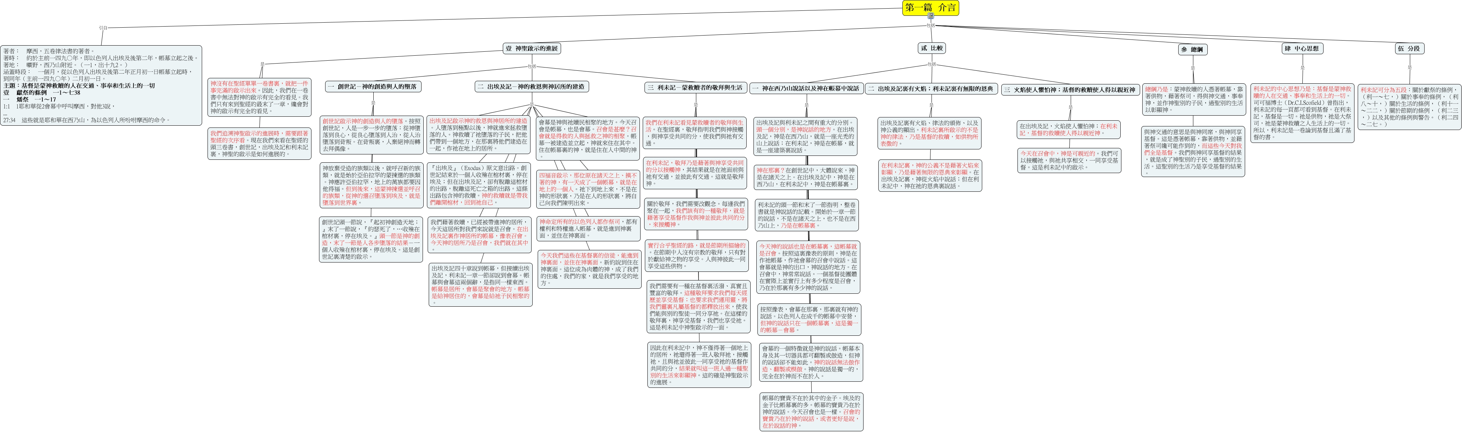1462x432 pixels.
Task: Select the box beginning 在出埃及記，火焰使人懼怕神
Action: [x=1069, y=130]
